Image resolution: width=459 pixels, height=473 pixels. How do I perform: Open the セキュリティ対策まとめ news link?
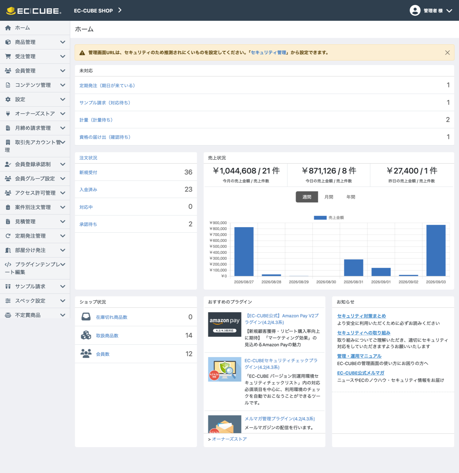pyautogui.click(x=362, y=316)
